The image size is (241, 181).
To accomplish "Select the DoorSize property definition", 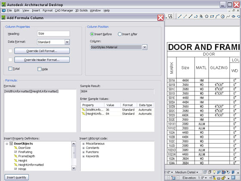I will point(24,148).
